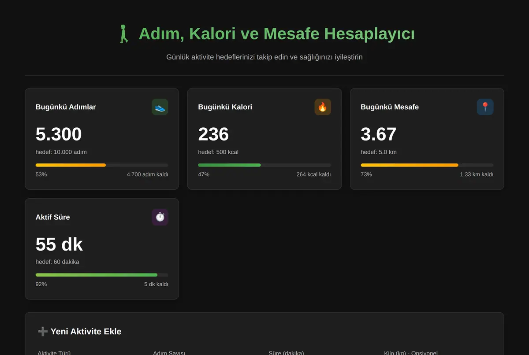Click the stopwatch icon on Aktif Süre card

160,217
